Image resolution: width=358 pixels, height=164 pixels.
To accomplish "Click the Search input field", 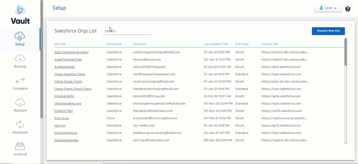I will pyautogui.click(x=128, y=31).
